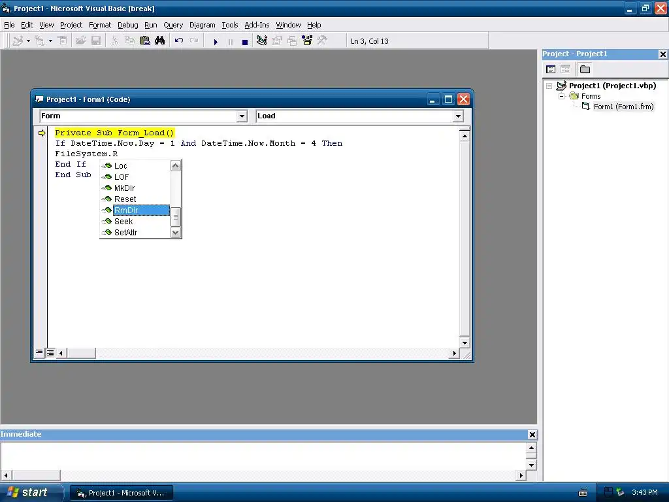The height and width of the screenshot is (502, 669).
Task: Click the Menu Editor toolbar icon
Action: 63,41
